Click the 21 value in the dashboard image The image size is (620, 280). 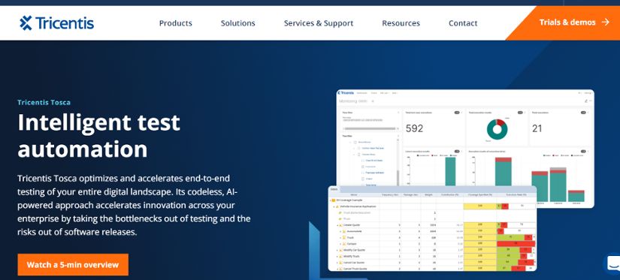tap(537, 128)
